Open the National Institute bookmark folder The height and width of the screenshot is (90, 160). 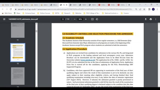(110, 13)
